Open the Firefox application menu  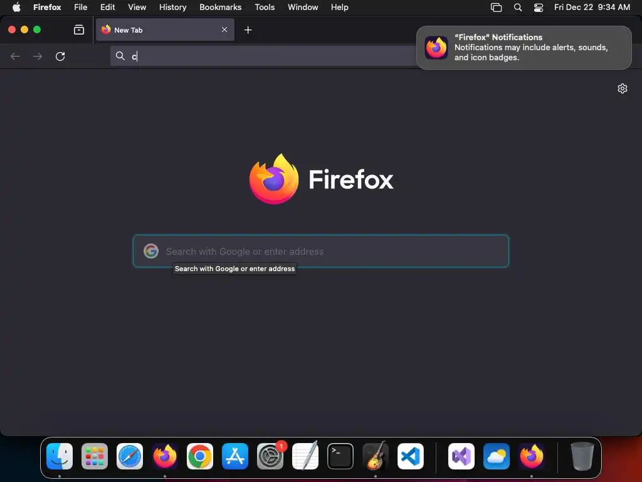point(47,7)
